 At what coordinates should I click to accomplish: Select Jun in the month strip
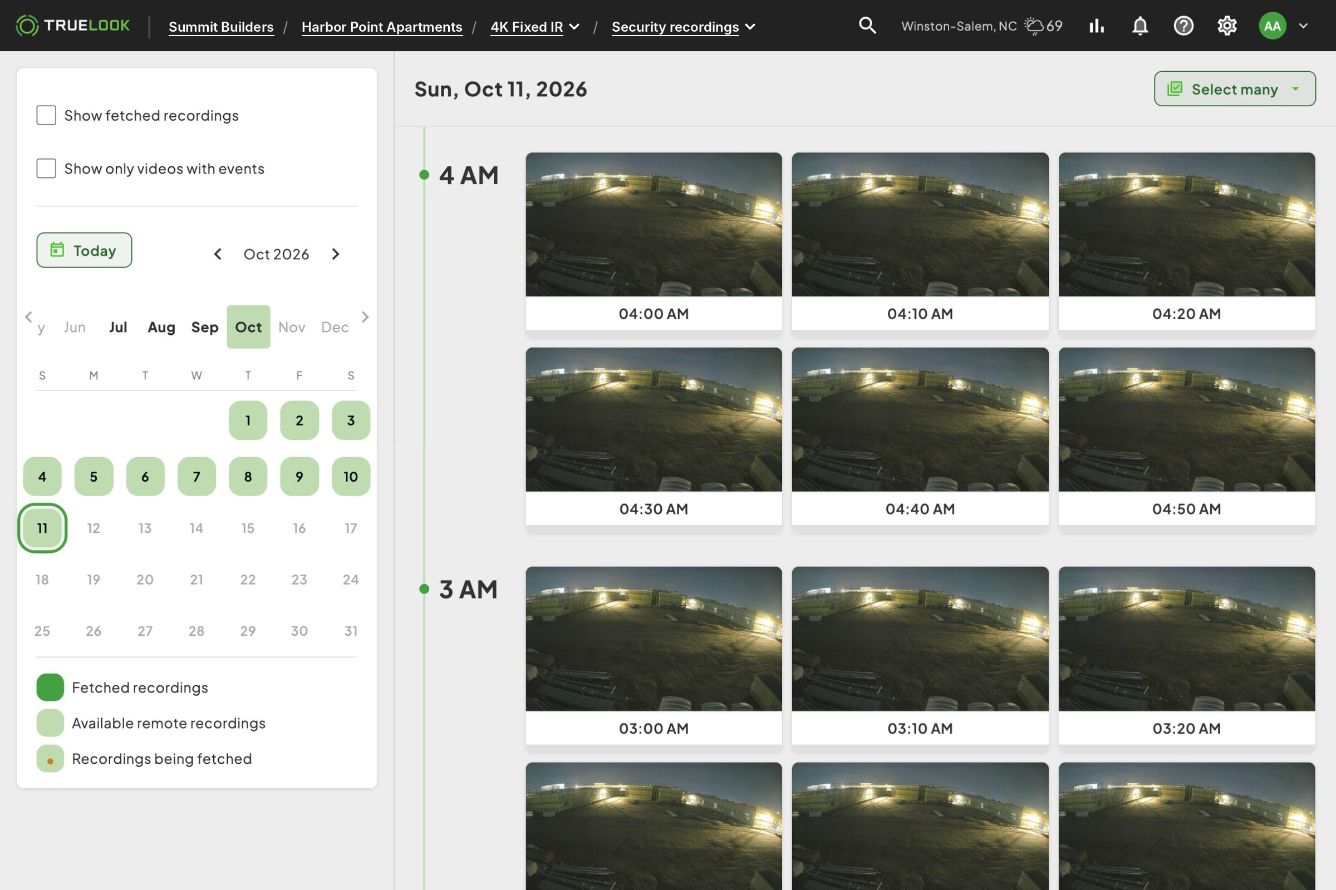tap(75, 327)
